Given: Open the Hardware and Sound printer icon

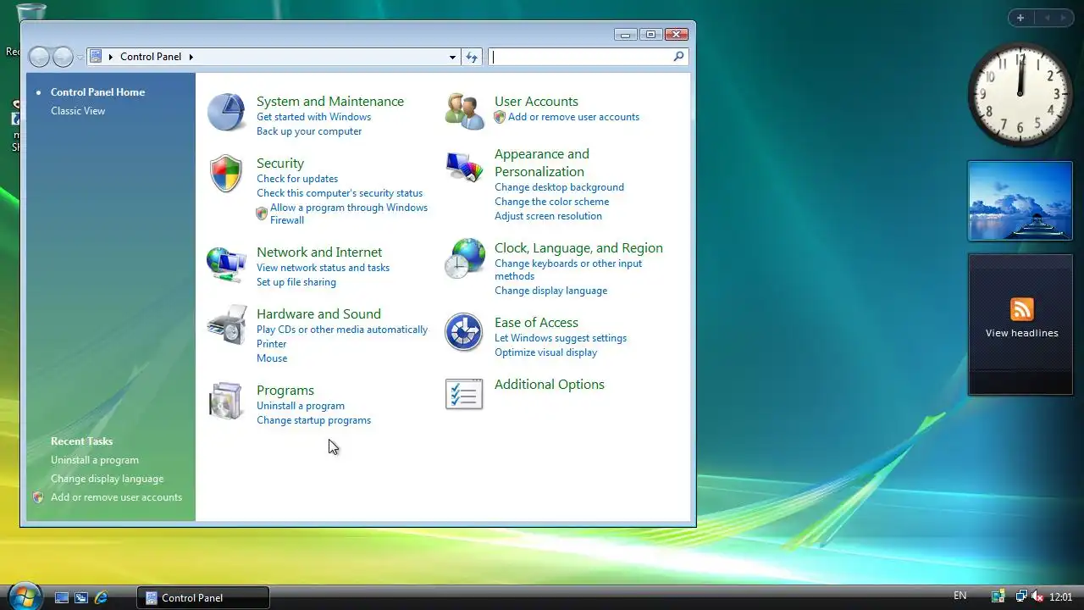Looking at the screenshot, I should coord(226,325).
